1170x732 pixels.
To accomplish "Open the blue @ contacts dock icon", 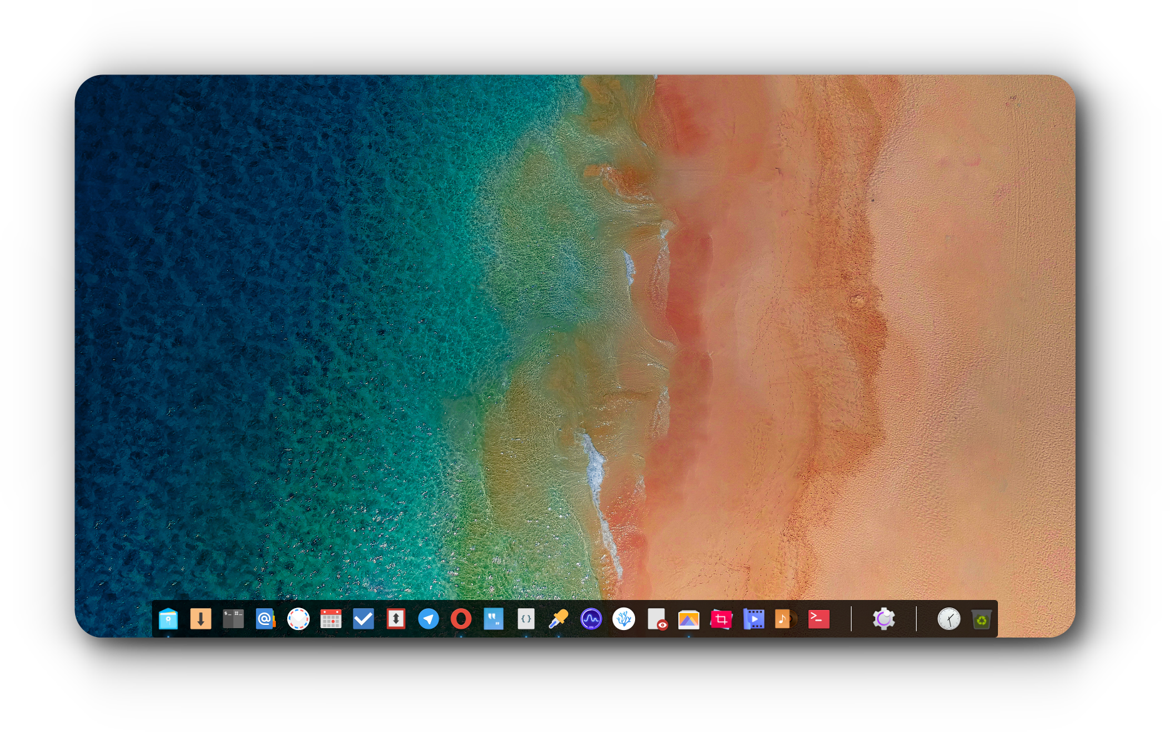I will click(266, 619).
